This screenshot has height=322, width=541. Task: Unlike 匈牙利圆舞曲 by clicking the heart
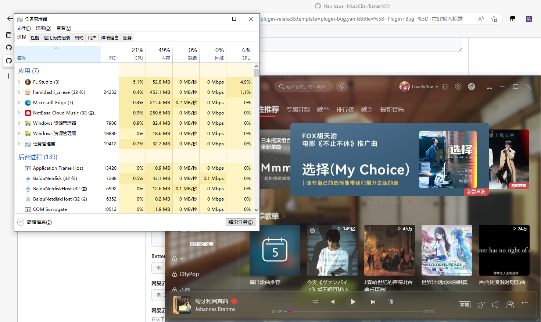234,301
